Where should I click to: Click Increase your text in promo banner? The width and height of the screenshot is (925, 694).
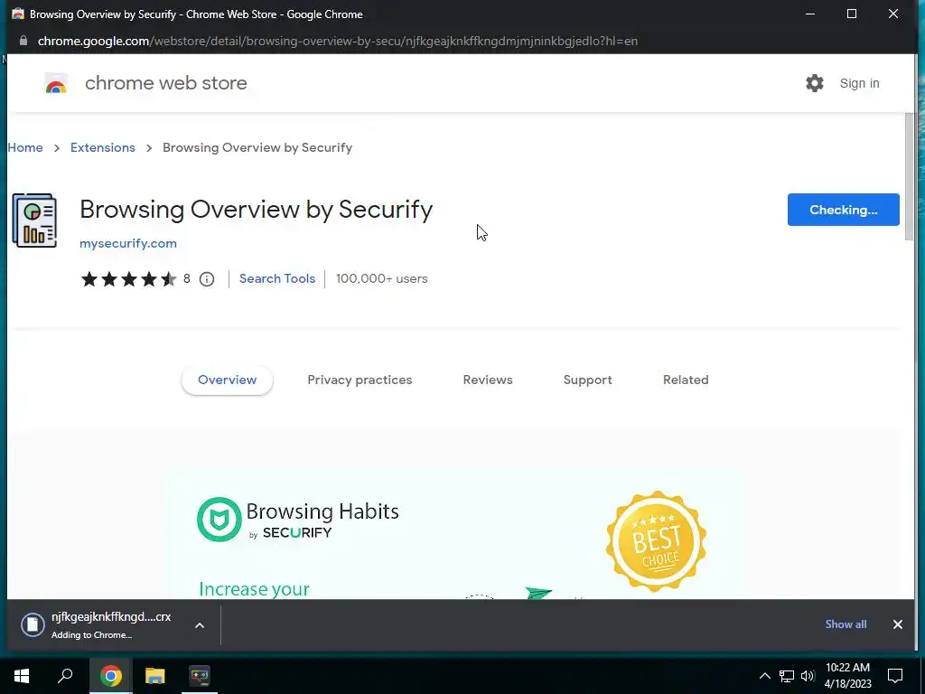click(x=254, y=589)
